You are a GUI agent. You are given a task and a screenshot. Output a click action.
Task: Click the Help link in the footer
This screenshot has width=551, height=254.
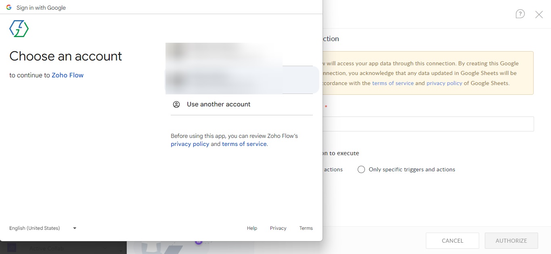(251, 228)
